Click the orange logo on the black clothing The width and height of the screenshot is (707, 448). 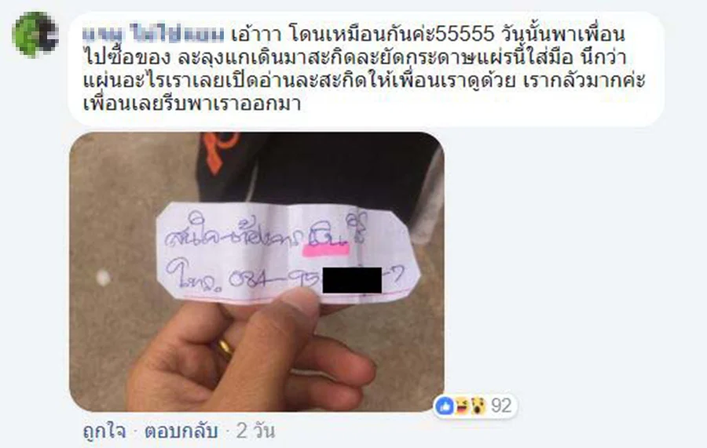(218, 151)
